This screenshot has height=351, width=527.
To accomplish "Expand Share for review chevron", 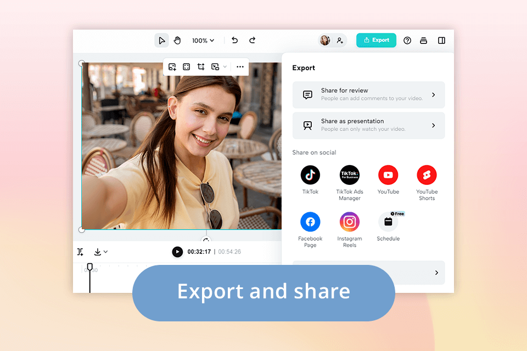I will click(x=434, y=95).
